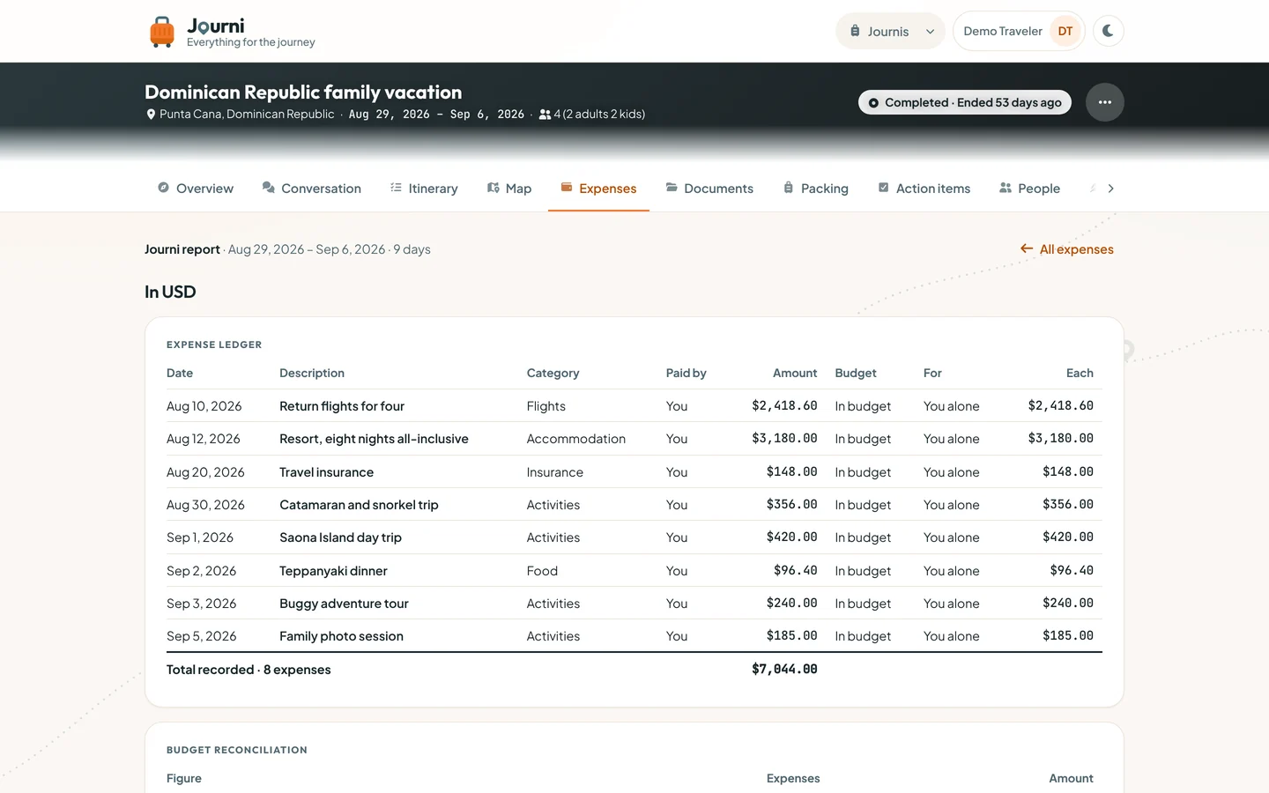Open the Action items tab
Screen dimensions: 1269x793
(924, 189)
